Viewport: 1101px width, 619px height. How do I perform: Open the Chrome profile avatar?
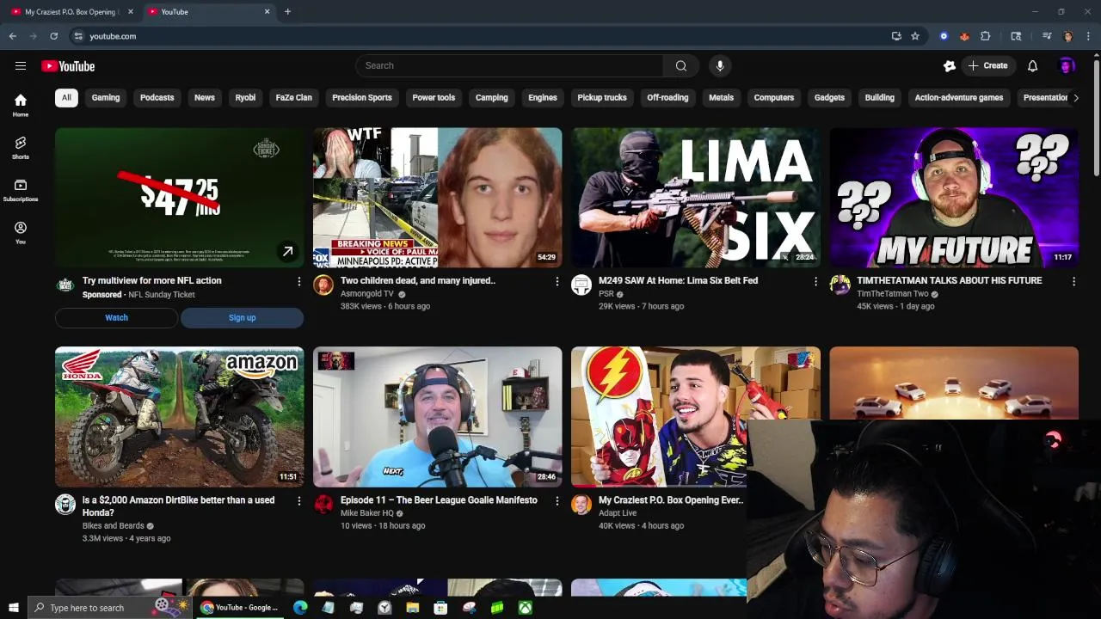(1068, 36)
